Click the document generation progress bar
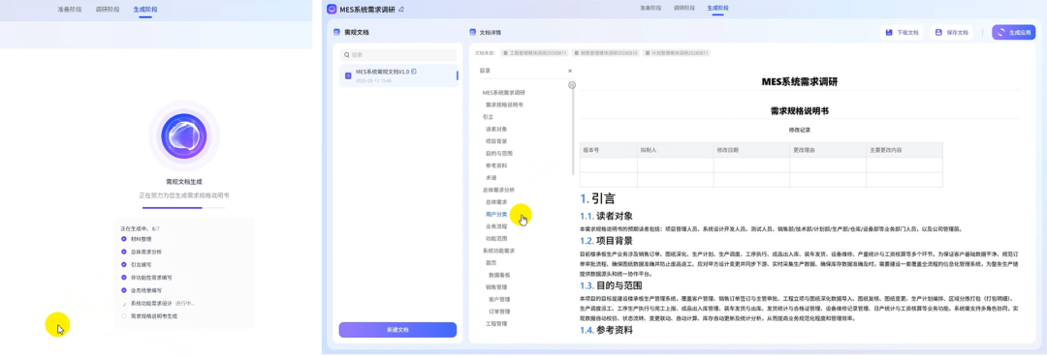Screen dimensions: 1047x356 tap(183, 208)
